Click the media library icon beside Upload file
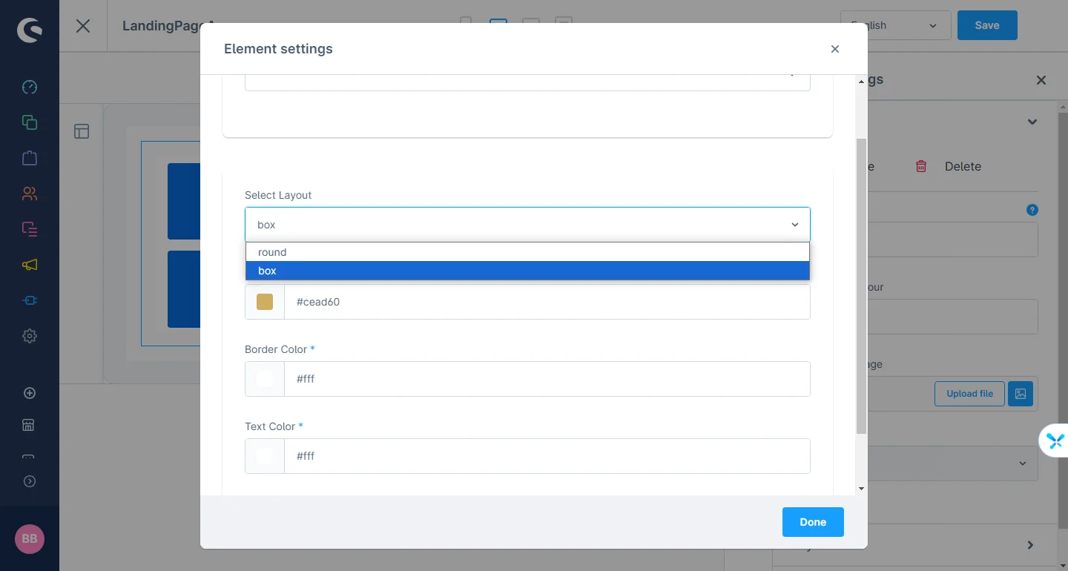 coord(1021,394)
